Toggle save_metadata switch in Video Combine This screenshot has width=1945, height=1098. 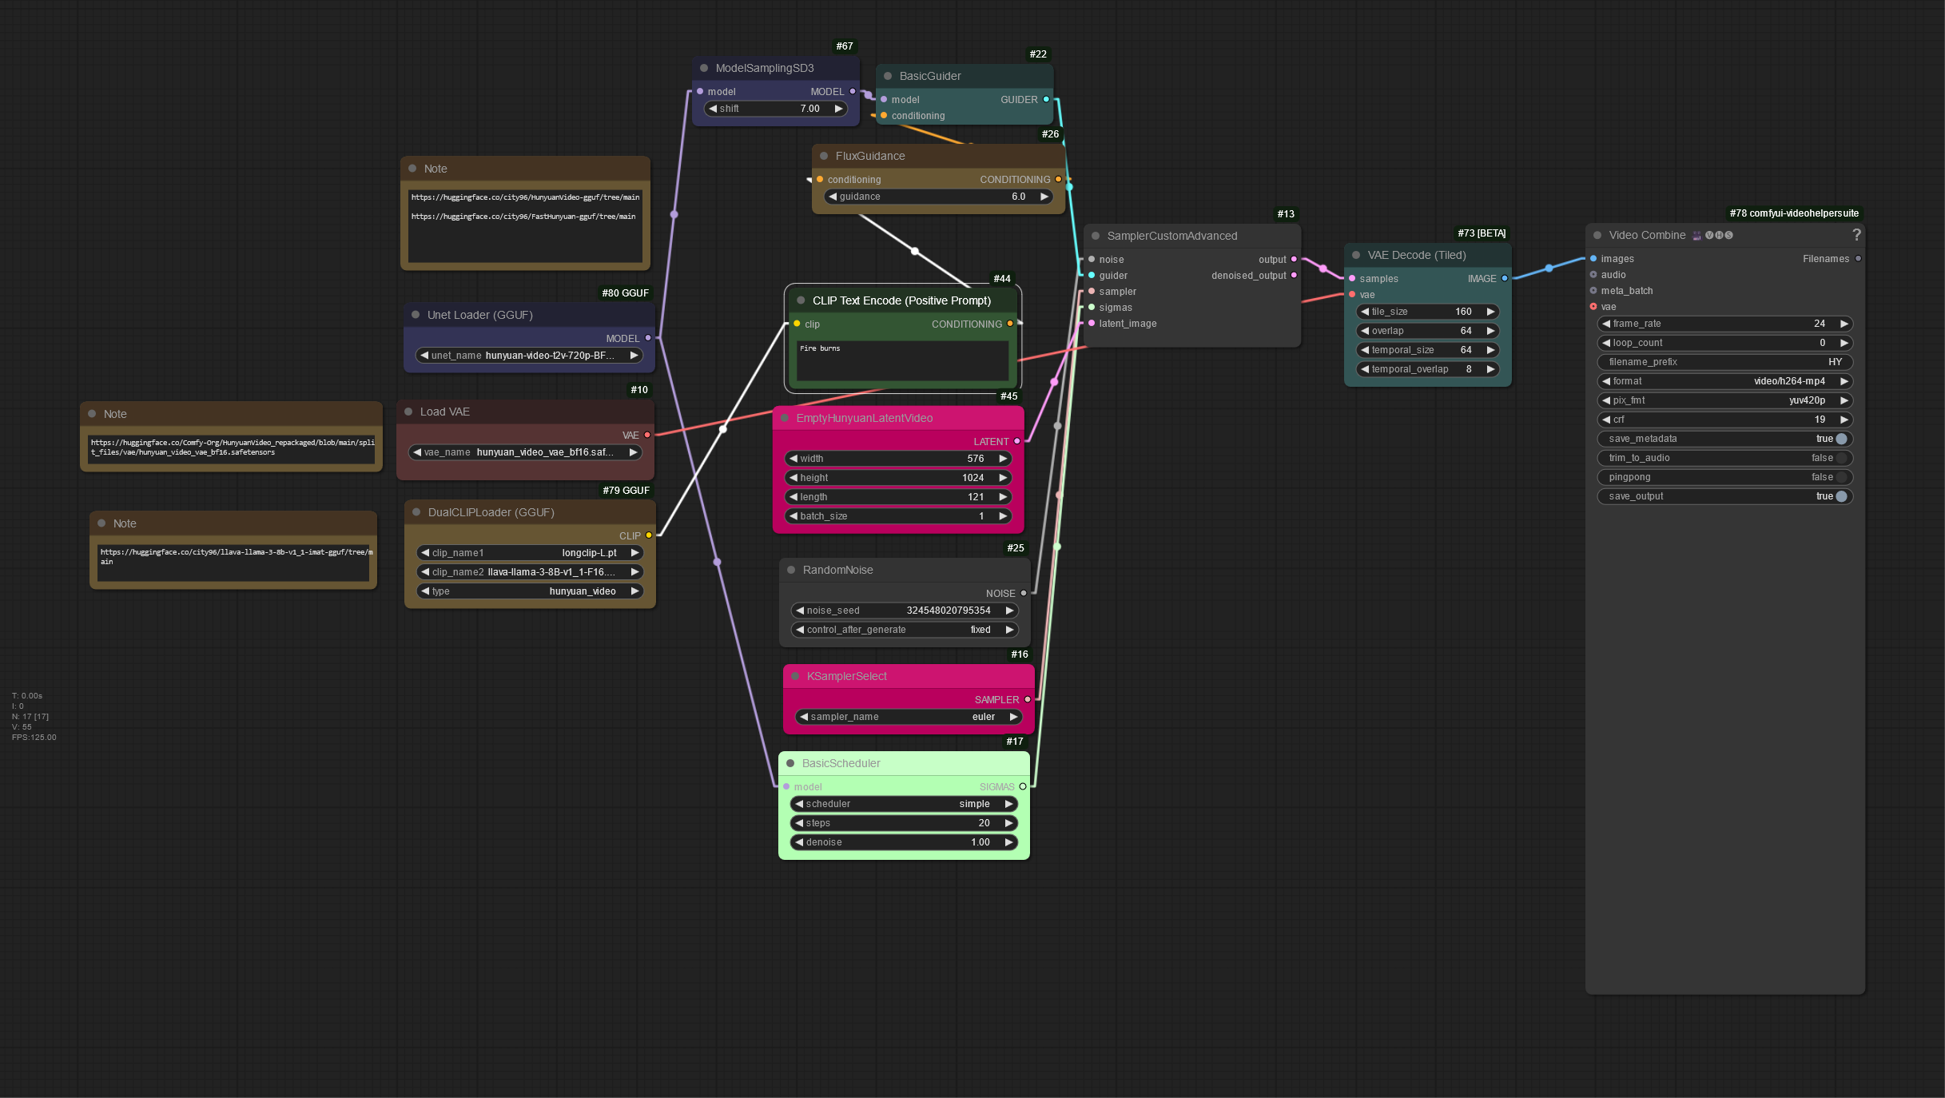coord(1840,439)
